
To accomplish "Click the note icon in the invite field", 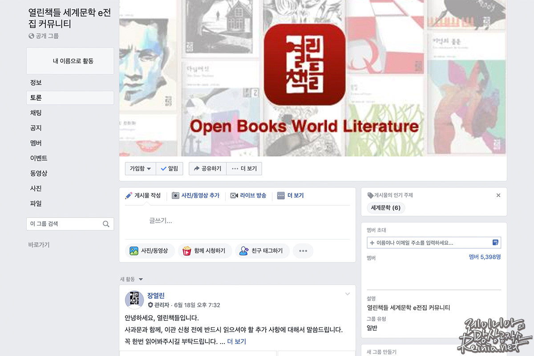I will click(495, 243).
